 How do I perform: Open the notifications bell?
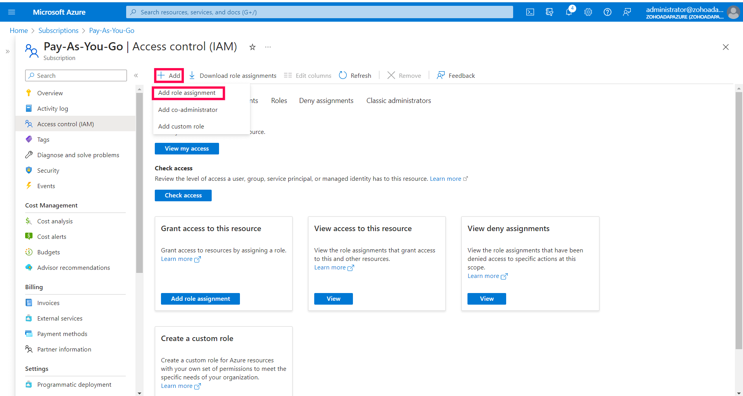tap(568, 12)
